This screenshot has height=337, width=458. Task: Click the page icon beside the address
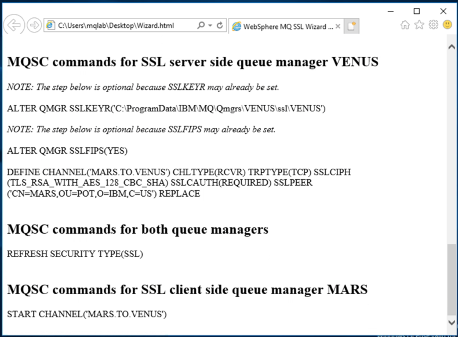(50, 26)
